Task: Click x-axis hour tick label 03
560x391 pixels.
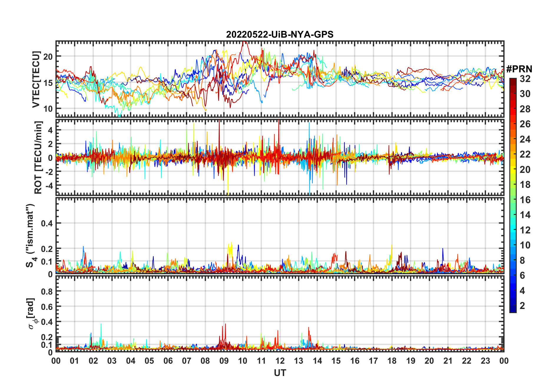Action: [112, 361]
